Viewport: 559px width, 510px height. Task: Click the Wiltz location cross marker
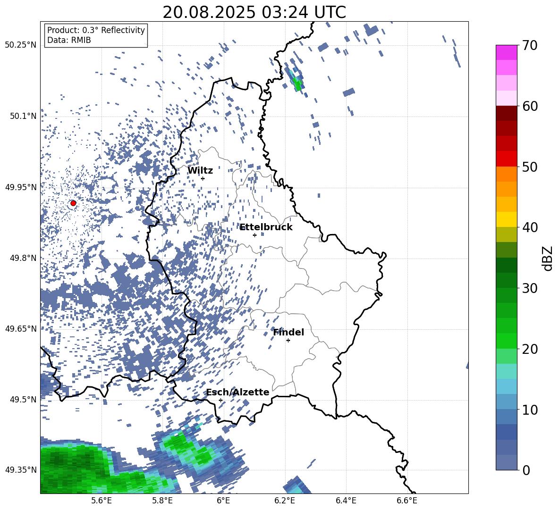click(203, 178)
